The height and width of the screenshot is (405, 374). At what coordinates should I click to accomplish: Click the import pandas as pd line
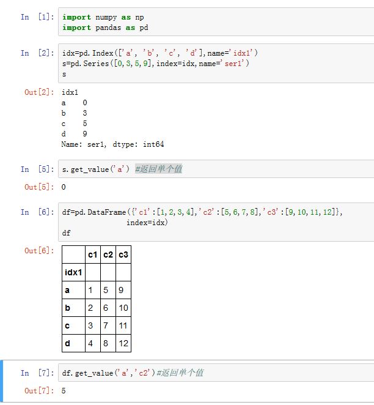coord(105,28)
